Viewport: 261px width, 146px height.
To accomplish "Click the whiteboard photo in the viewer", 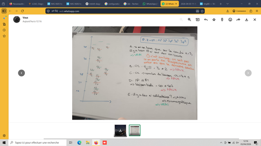I will pyautogui.click(x=135, y=73).
